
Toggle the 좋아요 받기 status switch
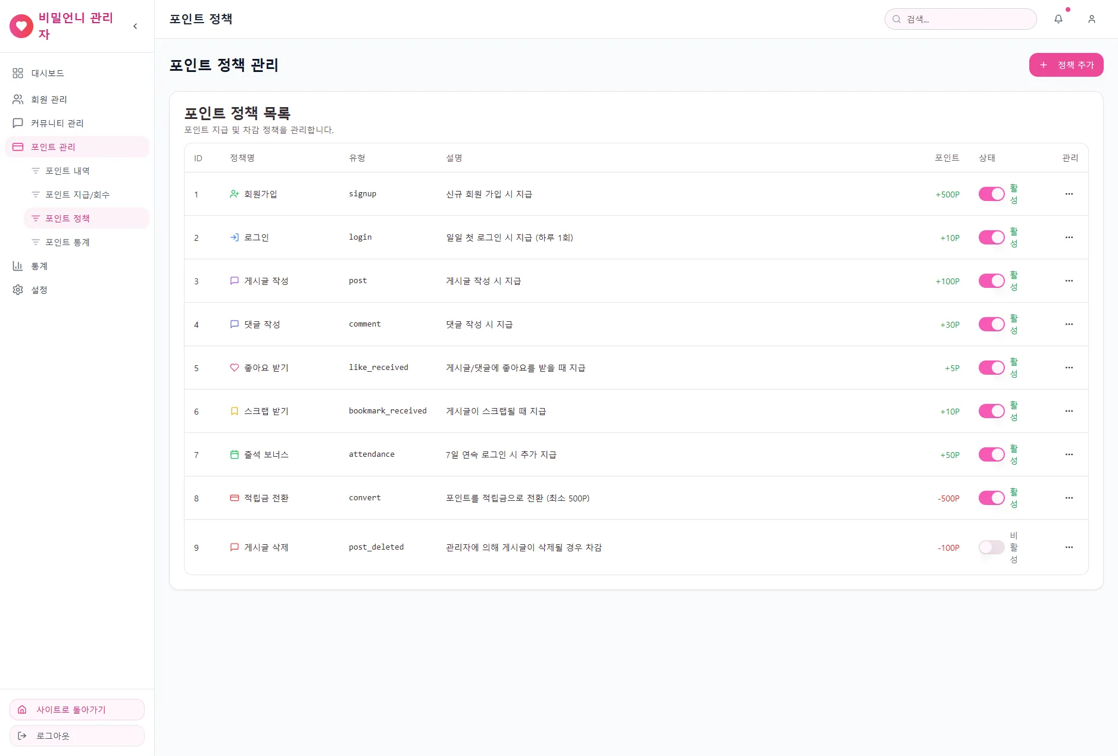point(992,368)
